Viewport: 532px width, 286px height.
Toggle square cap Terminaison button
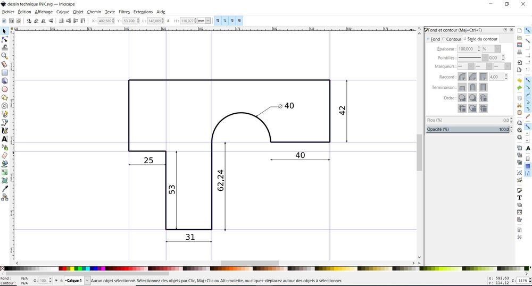tap(483, 87)
